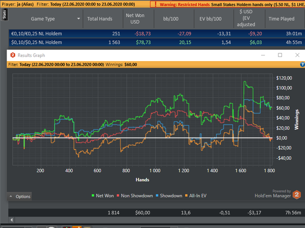
Task: Maximize the Results Graph window
Action: 280,55
